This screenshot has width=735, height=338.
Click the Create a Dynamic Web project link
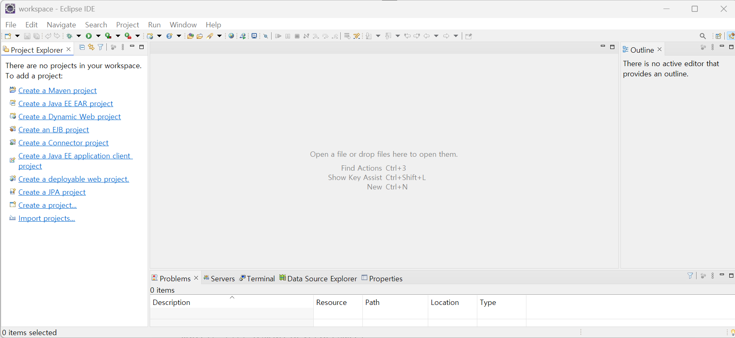(x=70, y=117)
